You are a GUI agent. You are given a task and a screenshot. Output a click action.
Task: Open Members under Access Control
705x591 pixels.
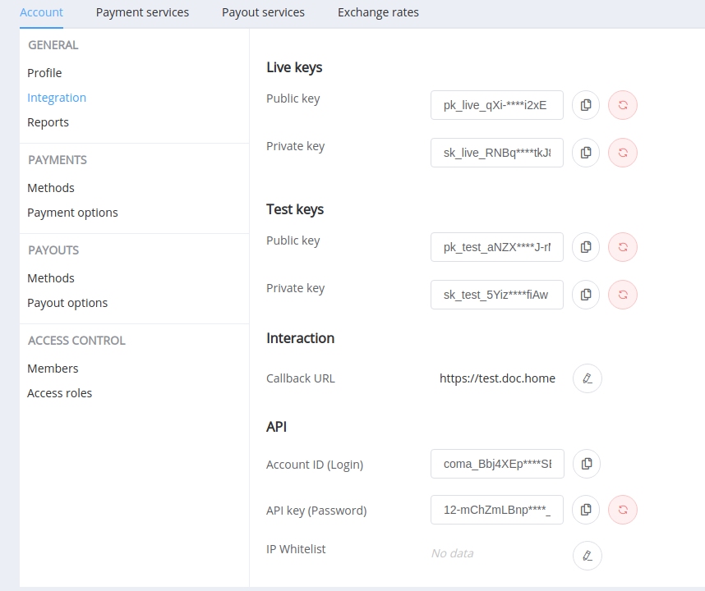53,369
